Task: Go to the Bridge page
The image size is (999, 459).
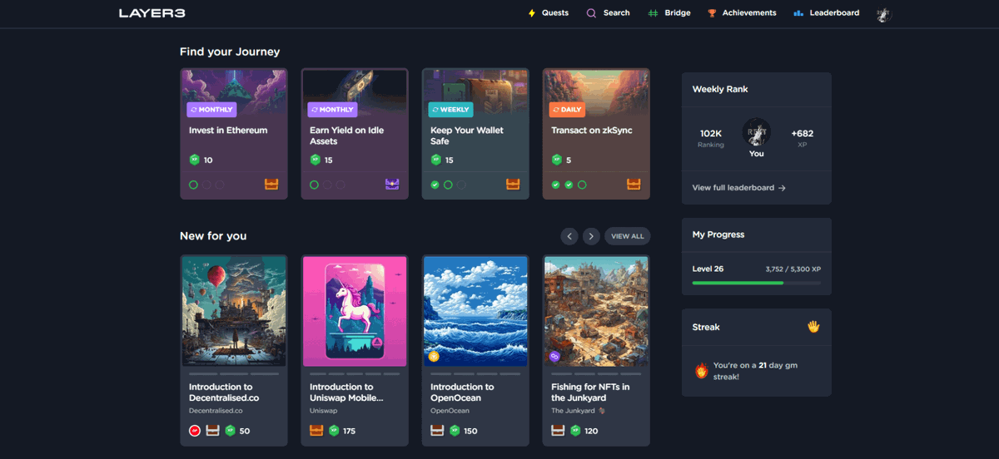Action: (x=669, y=13)
